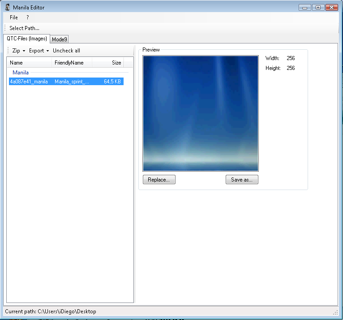
Task: Click Uncheck all in the toolbar
Action: (x=66, y=51)
